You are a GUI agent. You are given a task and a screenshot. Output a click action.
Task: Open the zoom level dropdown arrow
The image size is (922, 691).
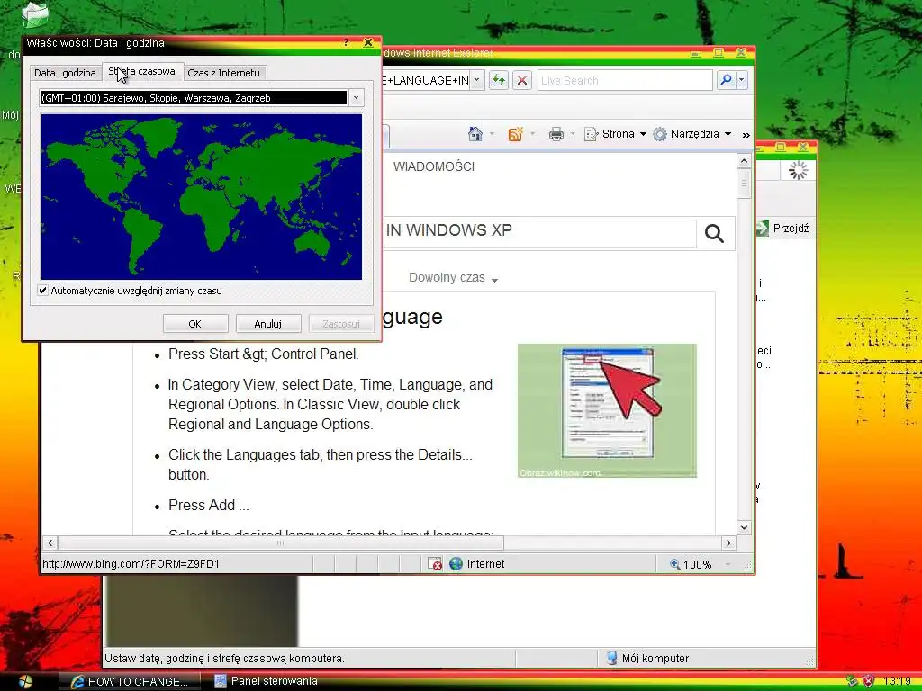tap(728, 564)
